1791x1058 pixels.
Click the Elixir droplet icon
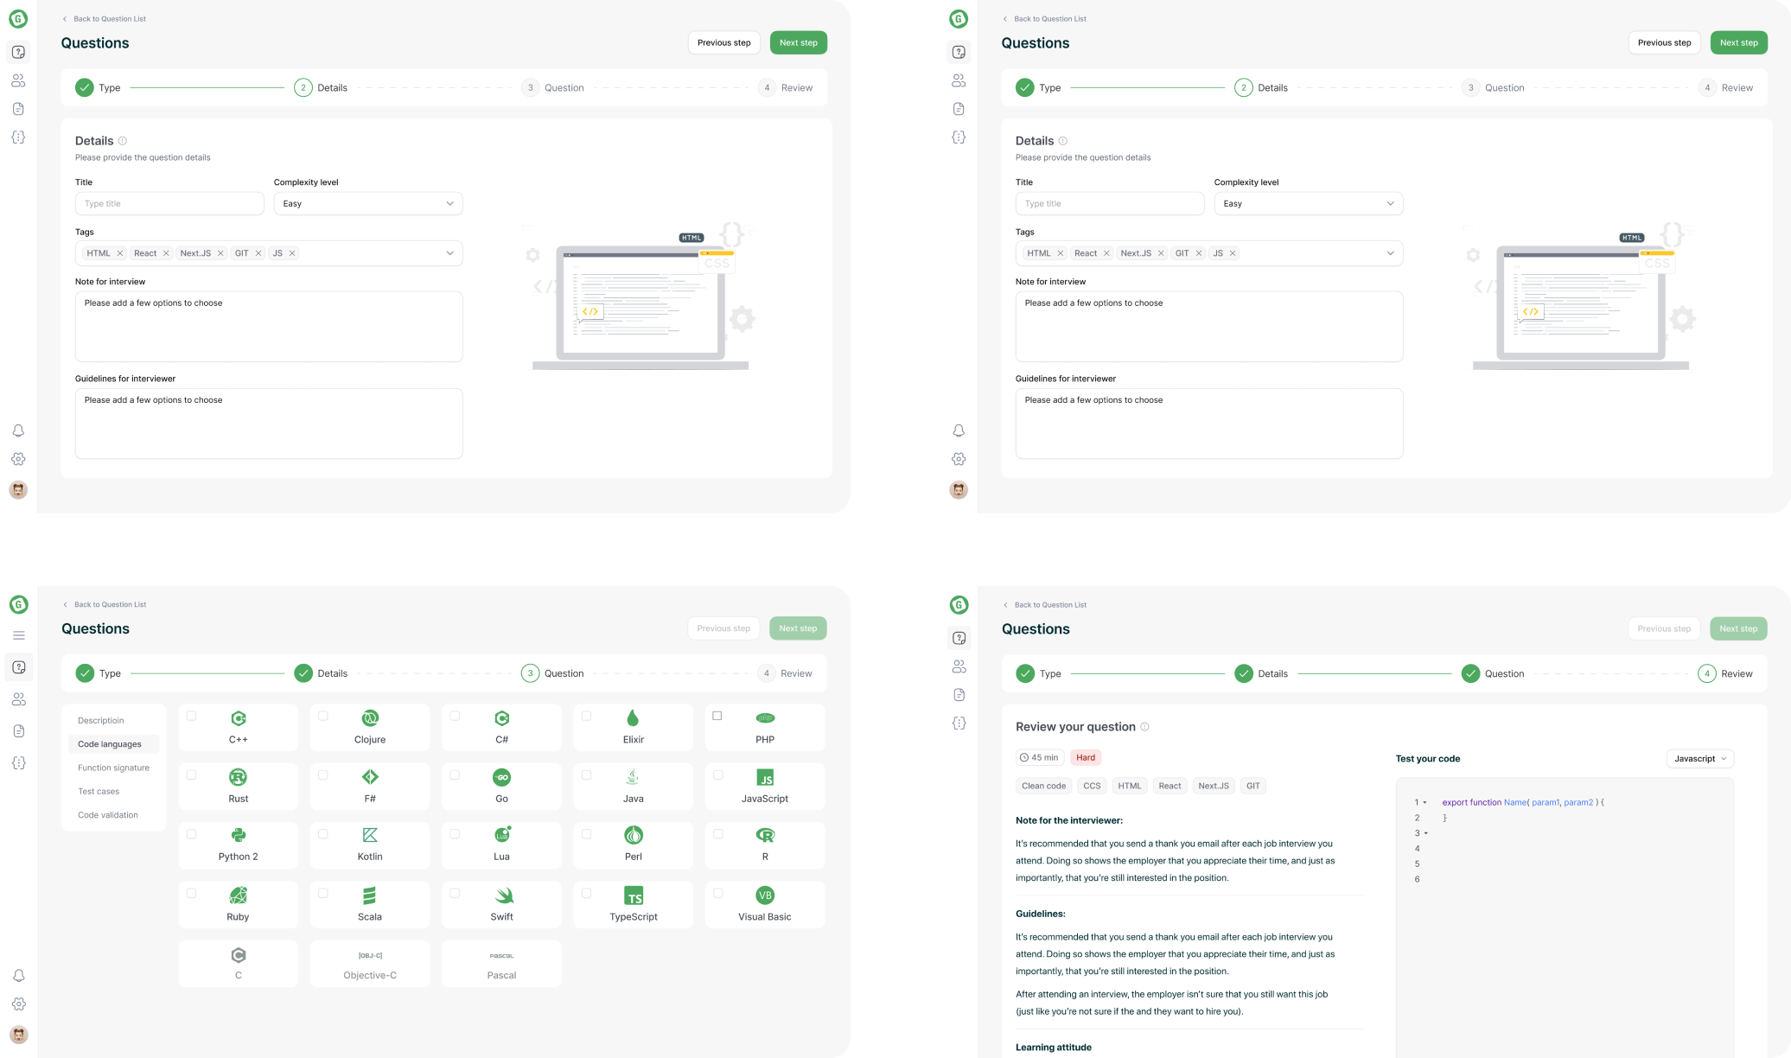(633, 718)
